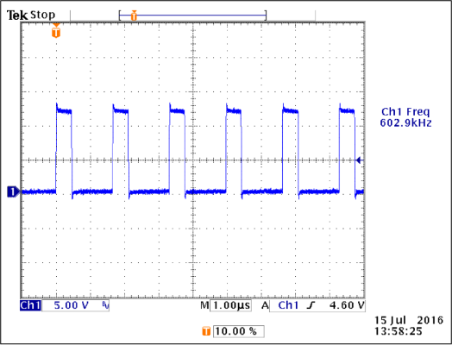Open the 1.00µs timebase readout
Image resolution: width=452 pixels, height=345 pixels.
click(x=230, y=305)
